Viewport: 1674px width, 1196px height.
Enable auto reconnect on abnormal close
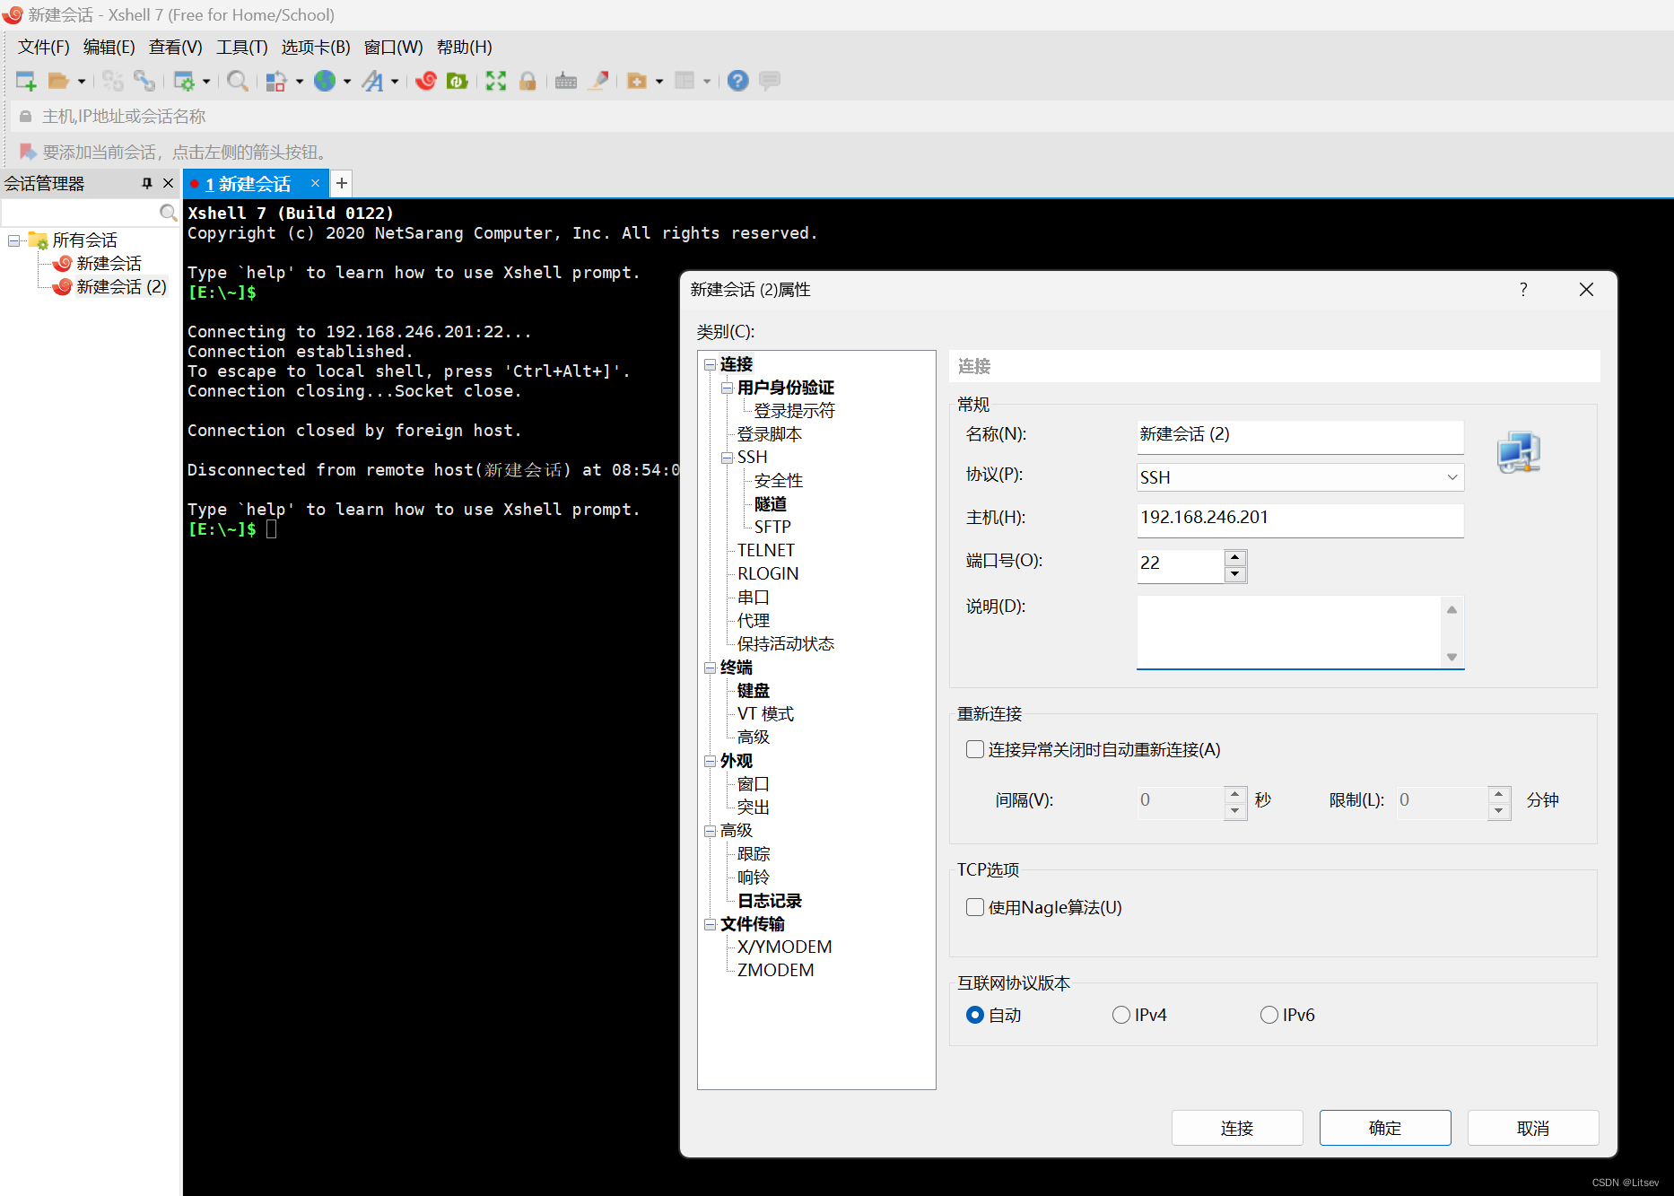point(975,749)
